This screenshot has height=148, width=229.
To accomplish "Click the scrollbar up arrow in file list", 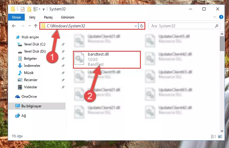I will tap(222, 34).
